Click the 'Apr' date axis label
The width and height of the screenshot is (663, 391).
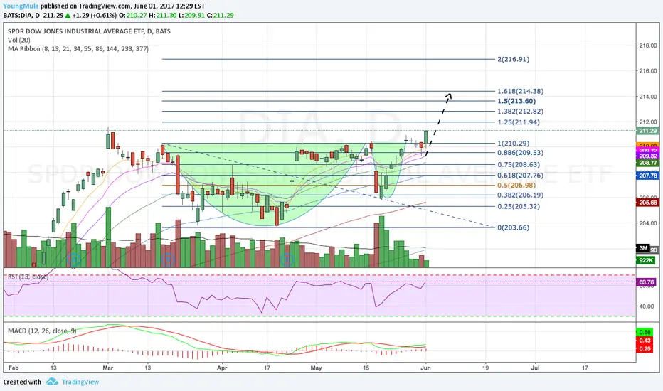click(x=222, y=368)
